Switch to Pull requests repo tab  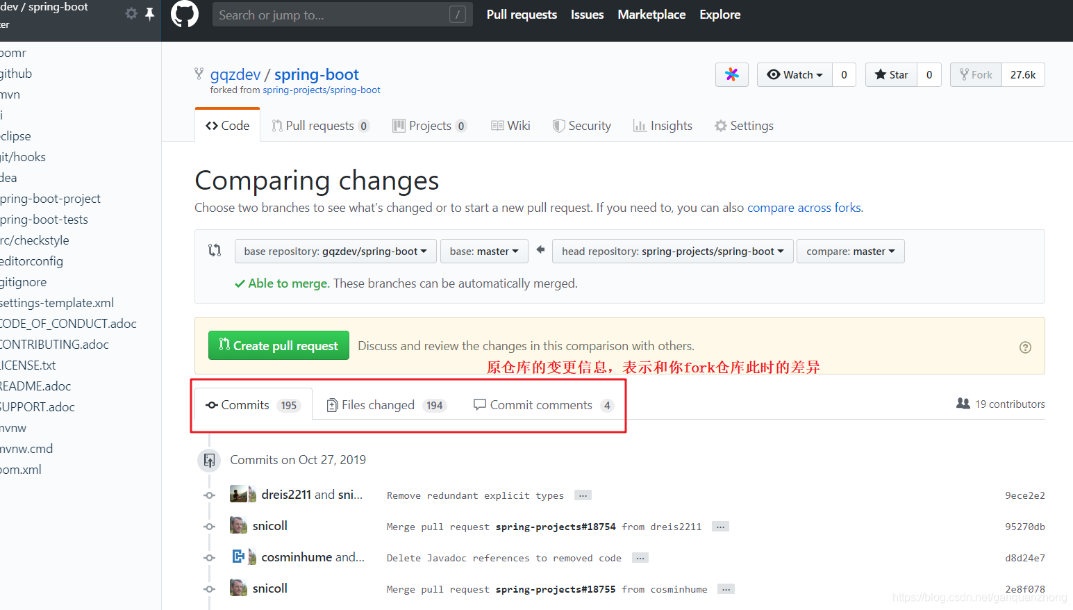click(320, 126)
